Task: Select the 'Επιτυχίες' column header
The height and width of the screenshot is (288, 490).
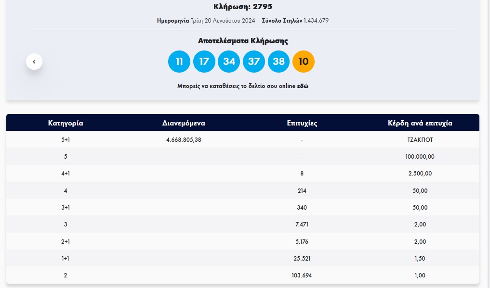Action: coord(302,123)
